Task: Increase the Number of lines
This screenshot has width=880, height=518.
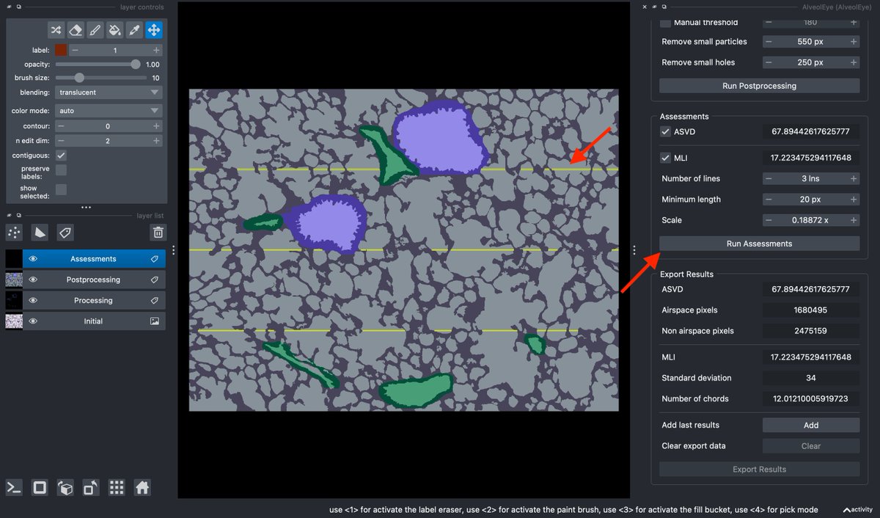Action: [x=854, y=178]
